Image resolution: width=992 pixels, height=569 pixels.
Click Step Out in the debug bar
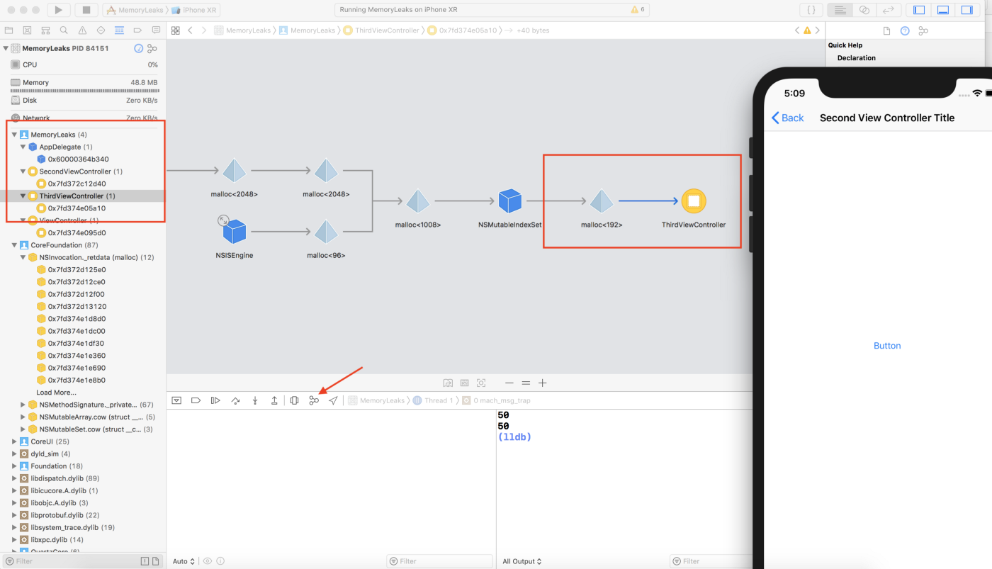pyautogui.click(x=274, y=400)
